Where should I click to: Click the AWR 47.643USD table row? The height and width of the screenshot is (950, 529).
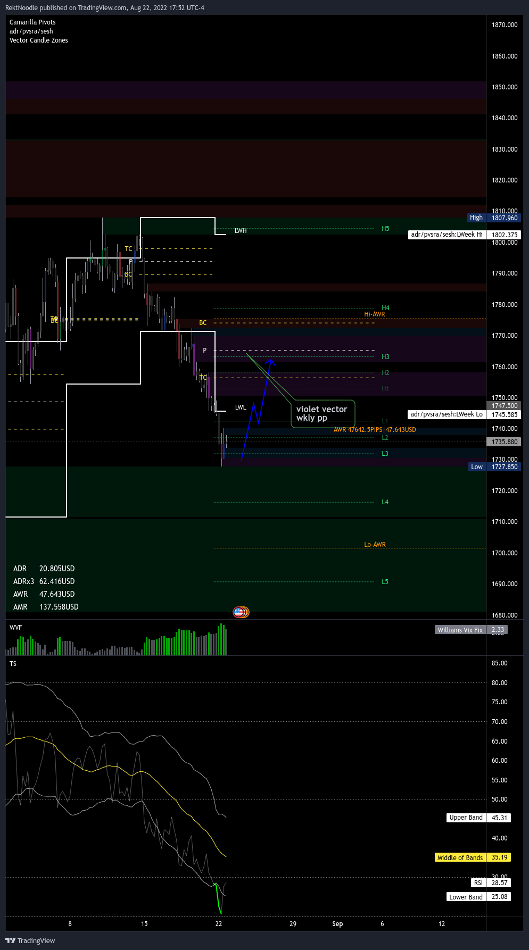click(44, 594)
